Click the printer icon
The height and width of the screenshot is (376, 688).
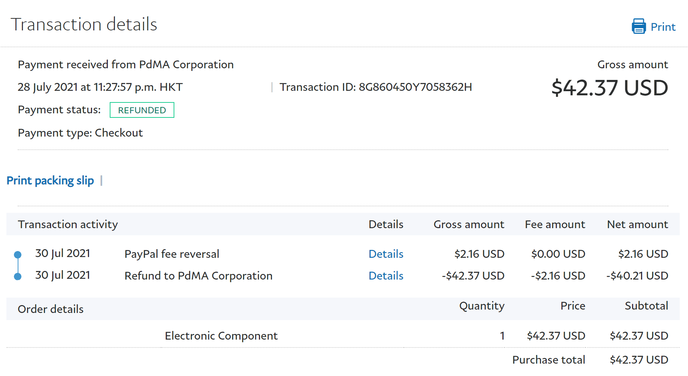pyautogui.click(x=639, y=26)
